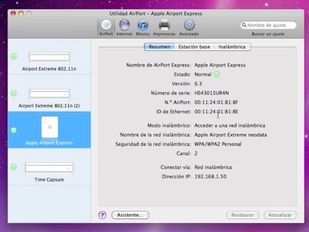Click the status light beside Airport Extreme 802.11n
The height and width of the screenshot is (232, 309).
coord(14,56)
